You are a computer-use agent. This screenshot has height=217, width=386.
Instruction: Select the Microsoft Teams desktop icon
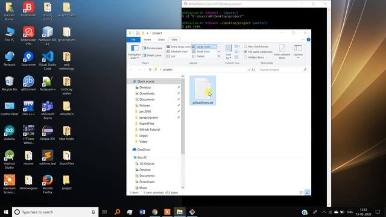point(48,110)
